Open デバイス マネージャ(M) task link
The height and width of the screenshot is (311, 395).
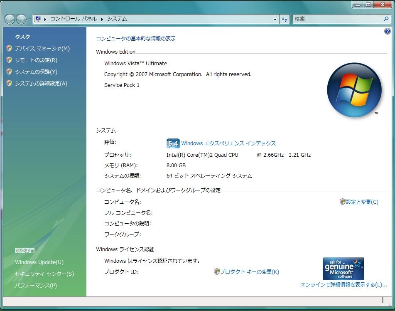click(42, 48)
